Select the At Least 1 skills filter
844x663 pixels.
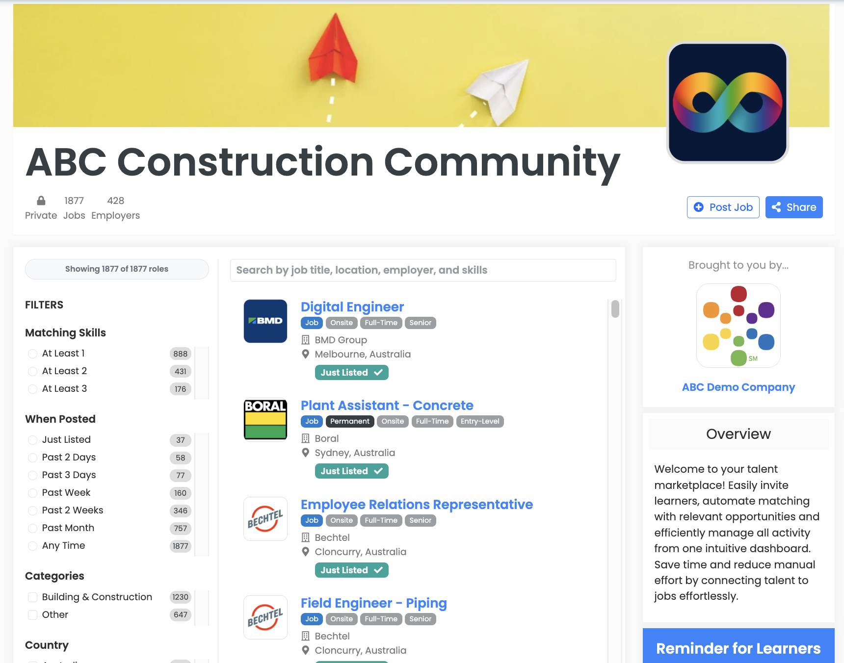click(x=33, y=354)
